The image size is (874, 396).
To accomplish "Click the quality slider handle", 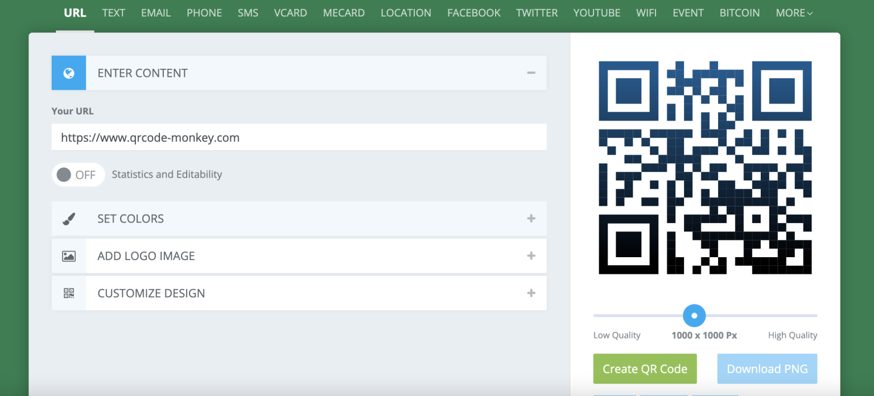I will [x=694, y=315].
